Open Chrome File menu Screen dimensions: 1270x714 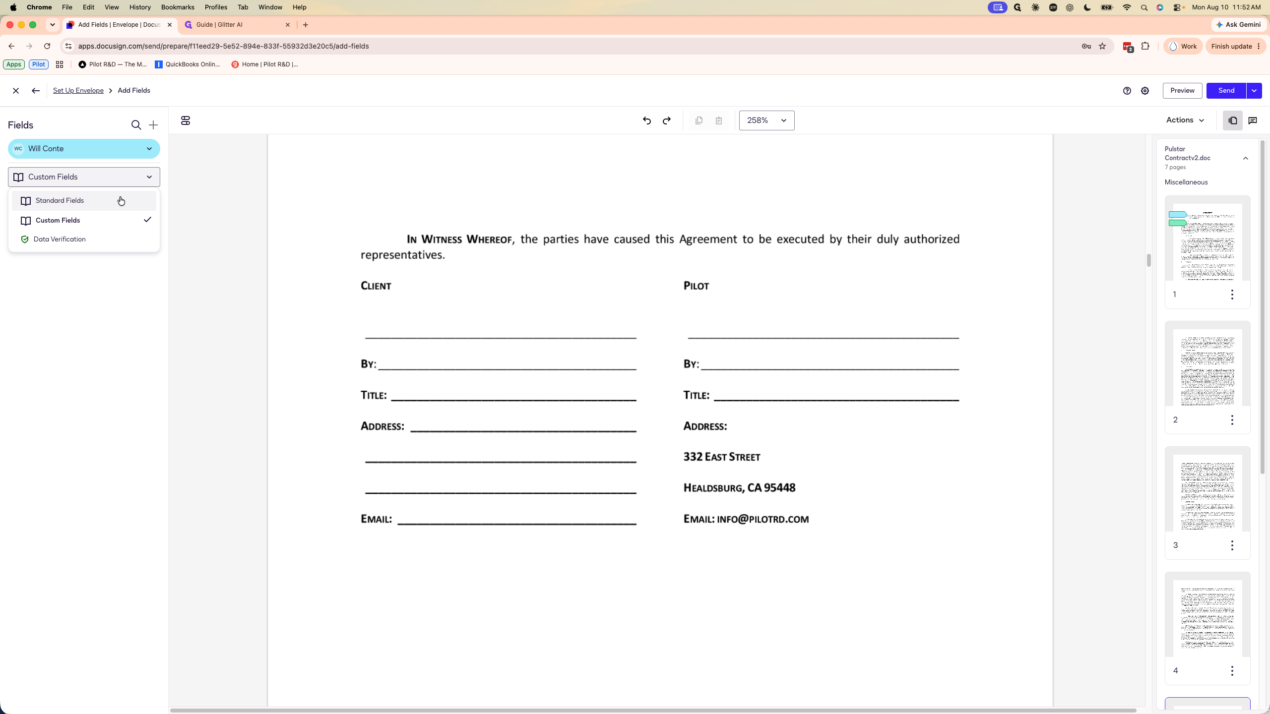tap(67, 7)
